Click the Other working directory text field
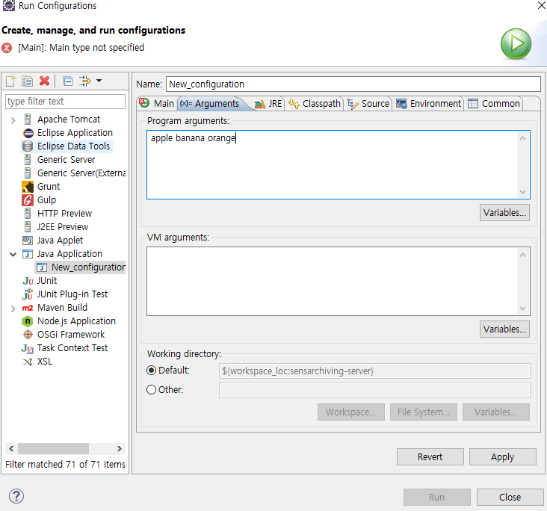 click(x=374, y=390)
